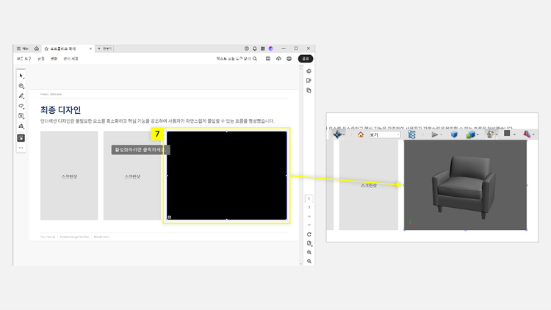Open the page display options icon

(309, 243)
